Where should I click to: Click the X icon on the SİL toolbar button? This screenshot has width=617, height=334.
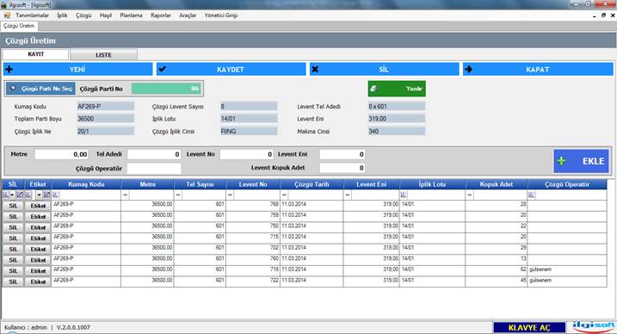[315, 69]
